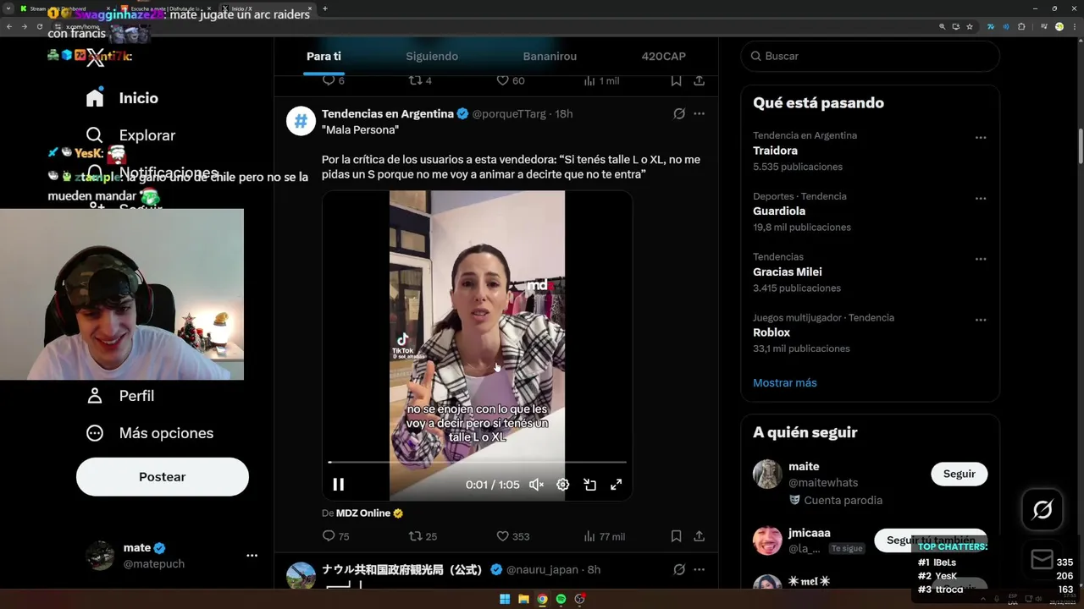Reply to post with 75 comments

tap(336, 536)
